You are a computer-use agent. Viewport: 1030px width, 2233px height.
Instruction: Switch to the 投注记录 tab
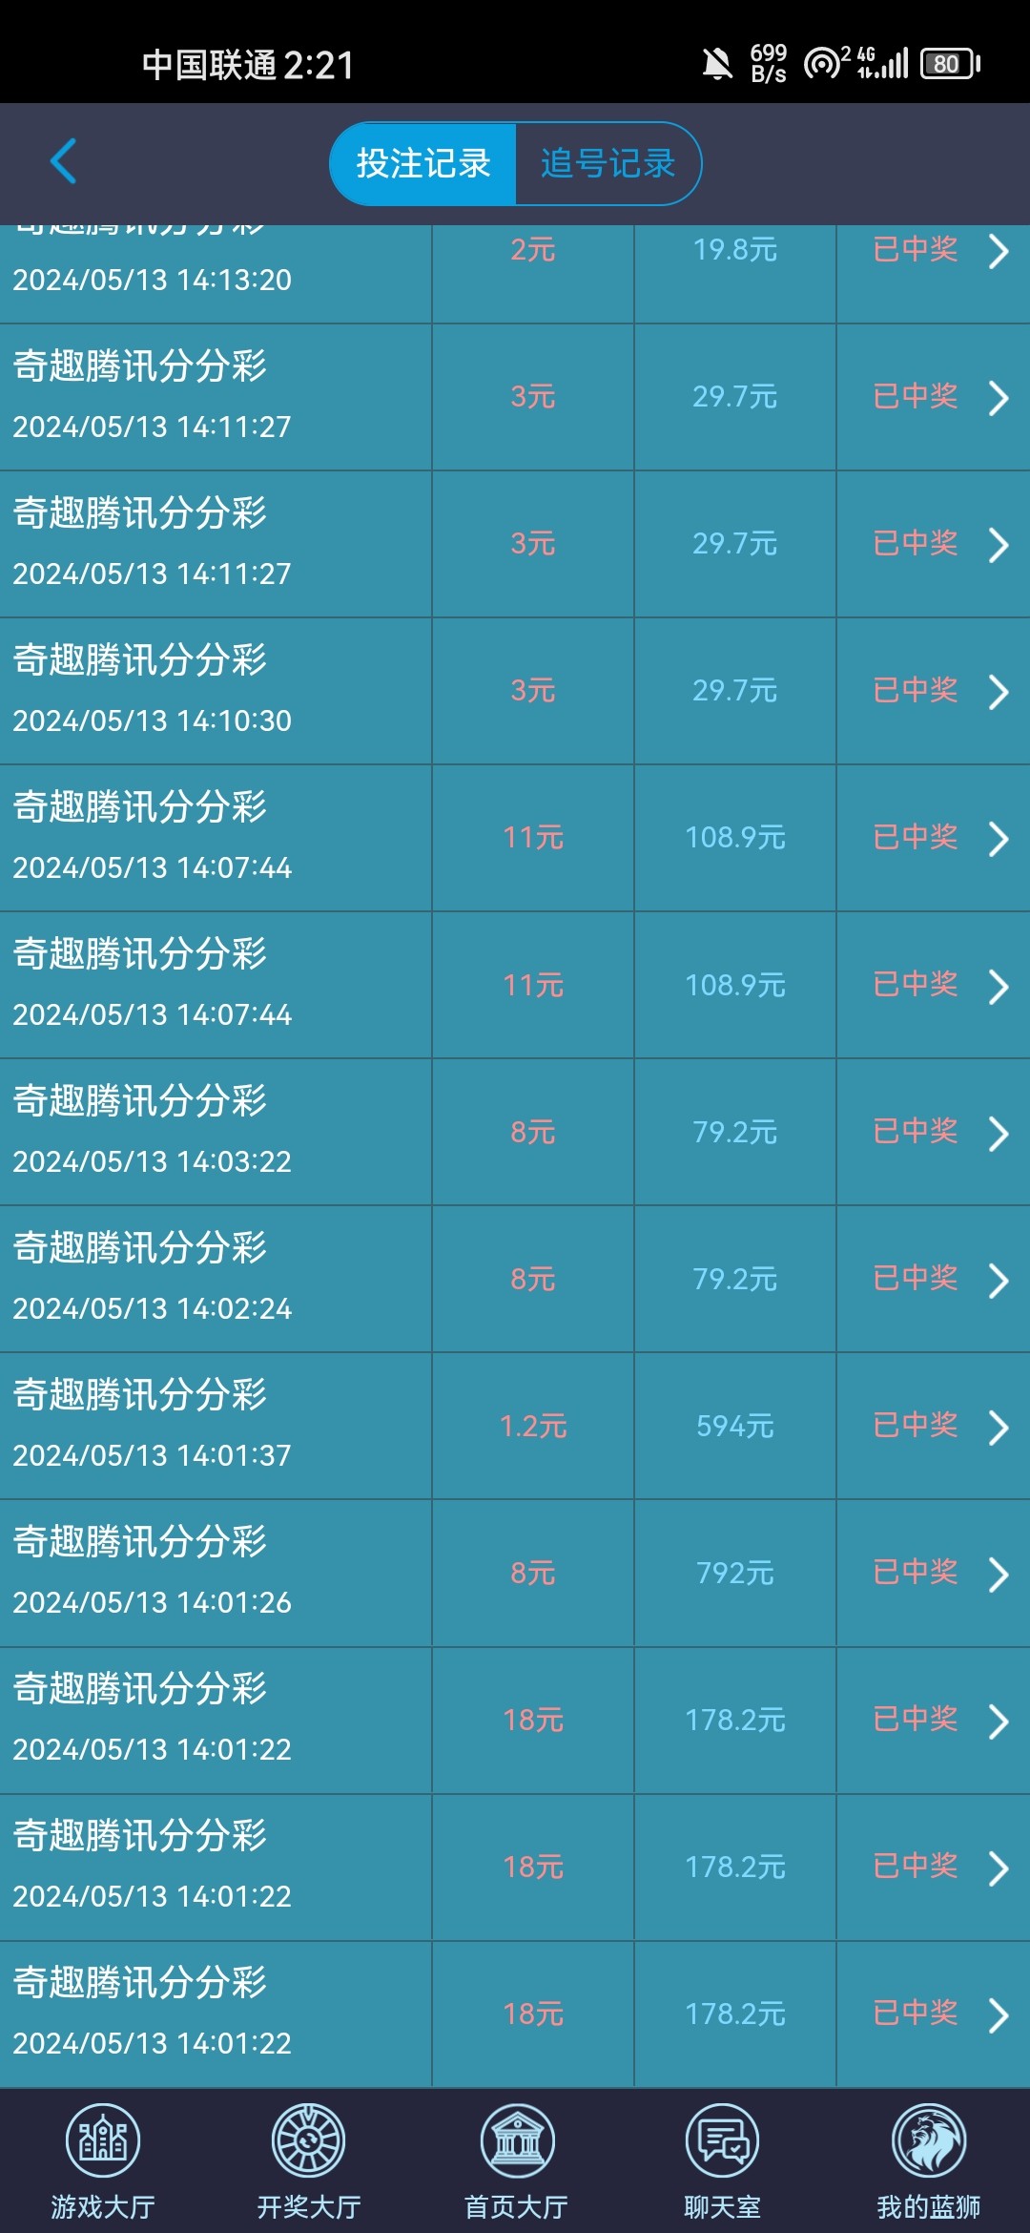point(423,163)
